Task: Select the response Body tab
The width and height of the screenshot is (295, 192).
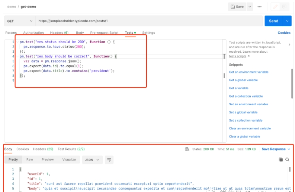Action: [8, 149]
